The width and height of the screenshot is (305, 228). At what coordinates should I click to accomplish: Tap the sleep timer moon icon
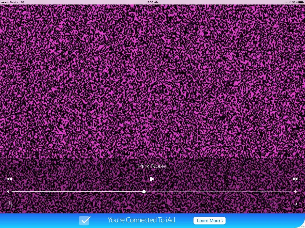tap(296, 204)
